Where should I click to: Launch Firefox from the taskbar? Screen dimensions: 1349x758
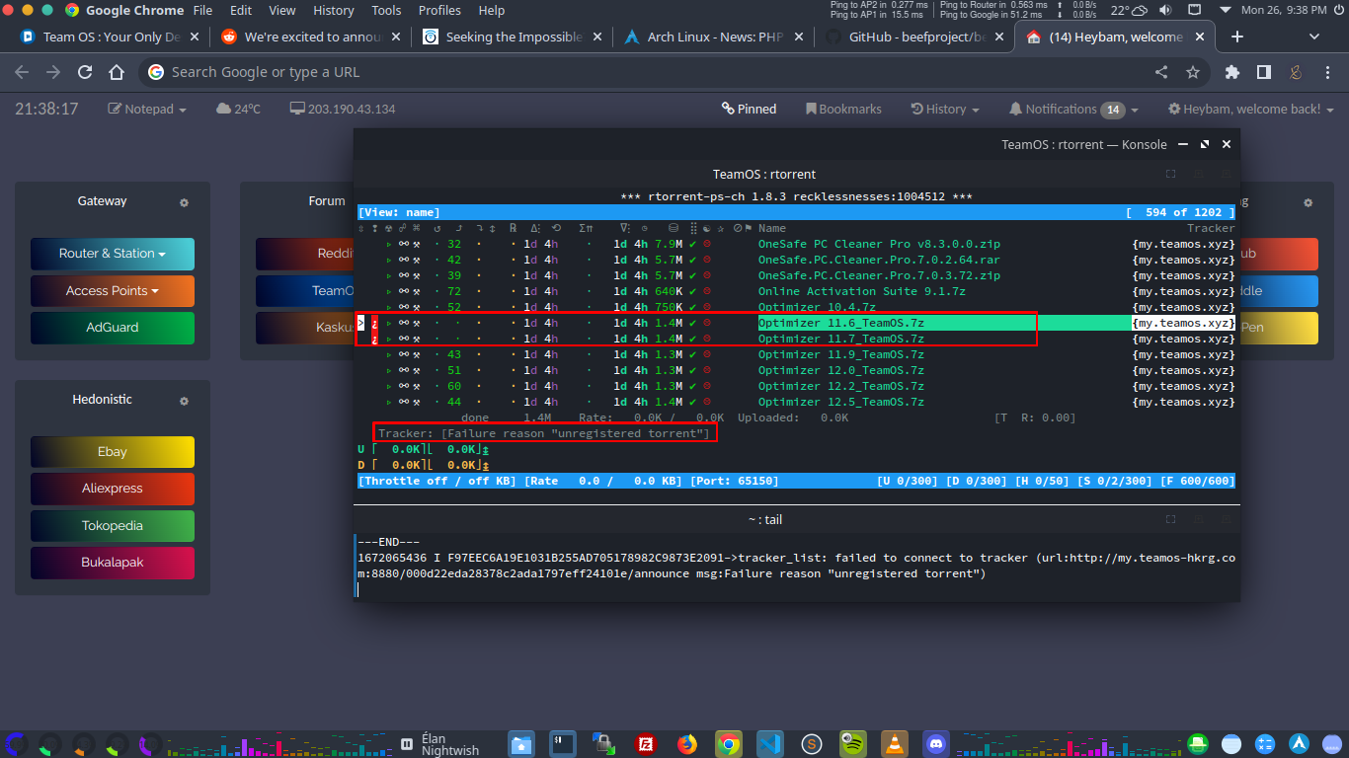(687, 744)
